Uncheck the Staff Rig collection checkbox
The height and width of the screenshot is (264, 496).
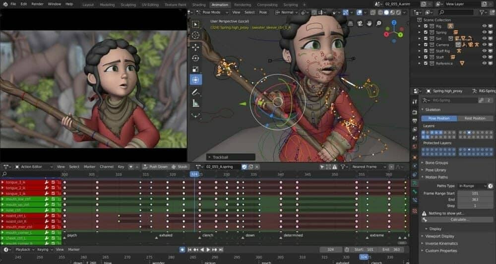coord(426,51)
